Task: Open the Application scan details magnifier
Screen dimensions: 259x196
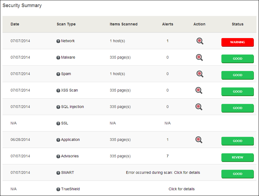Action: click(199, 140)
